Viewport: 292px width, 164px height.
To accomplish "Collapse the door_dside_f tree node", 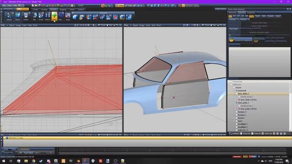I will (234, 94).
